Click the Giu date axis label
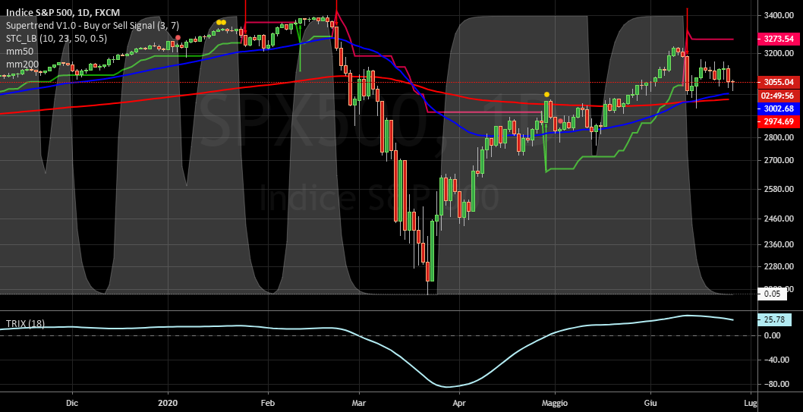 (650, 403)
